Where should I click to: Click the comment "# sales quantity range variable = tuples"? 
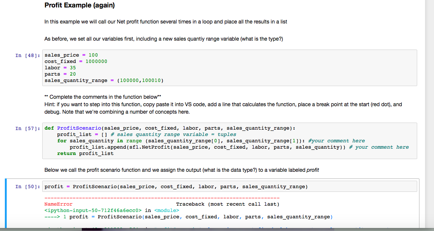point(173,135)
